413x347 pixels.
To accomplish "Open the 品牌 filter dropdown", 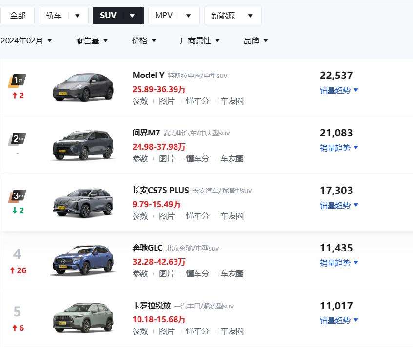I will pos(256,40).
